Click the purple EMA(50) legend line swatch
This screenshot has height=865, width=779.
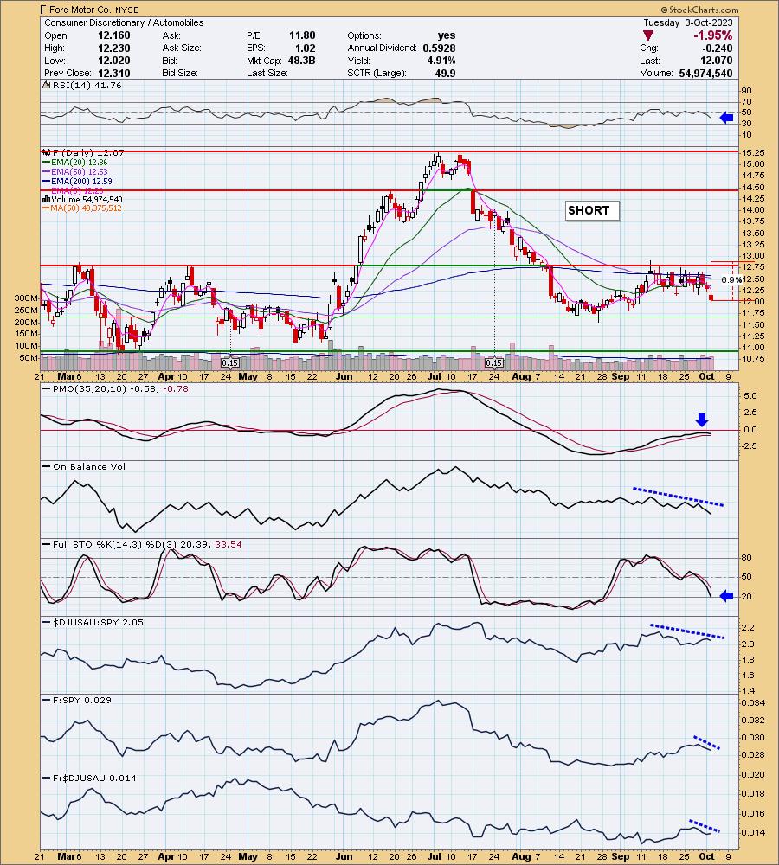(x=47, y=171)
